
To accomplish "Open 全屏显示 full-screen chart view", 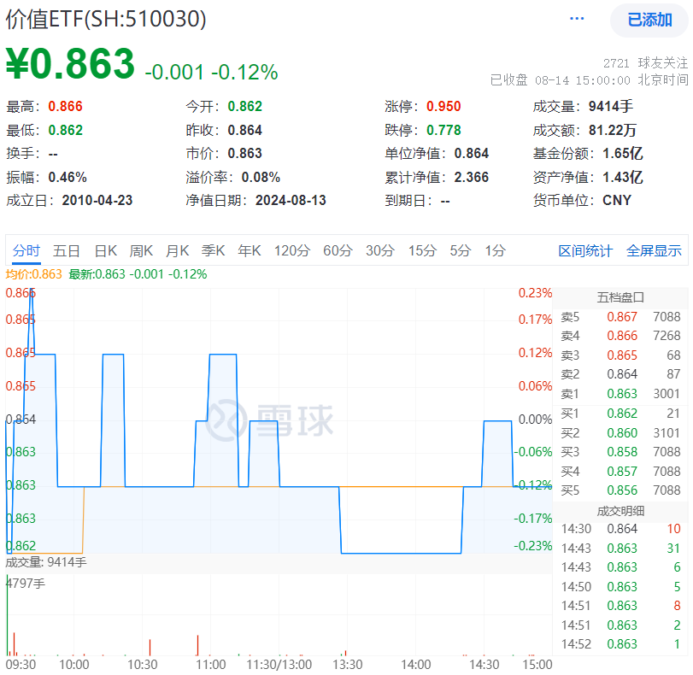I will [x=654, y=250].
